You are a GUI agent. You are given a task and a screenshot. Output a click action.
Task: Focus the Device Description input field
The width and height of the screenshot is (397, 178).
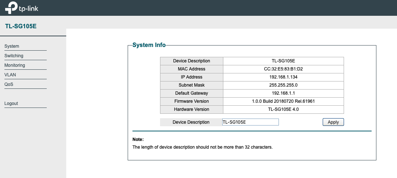tap(251, 122)
